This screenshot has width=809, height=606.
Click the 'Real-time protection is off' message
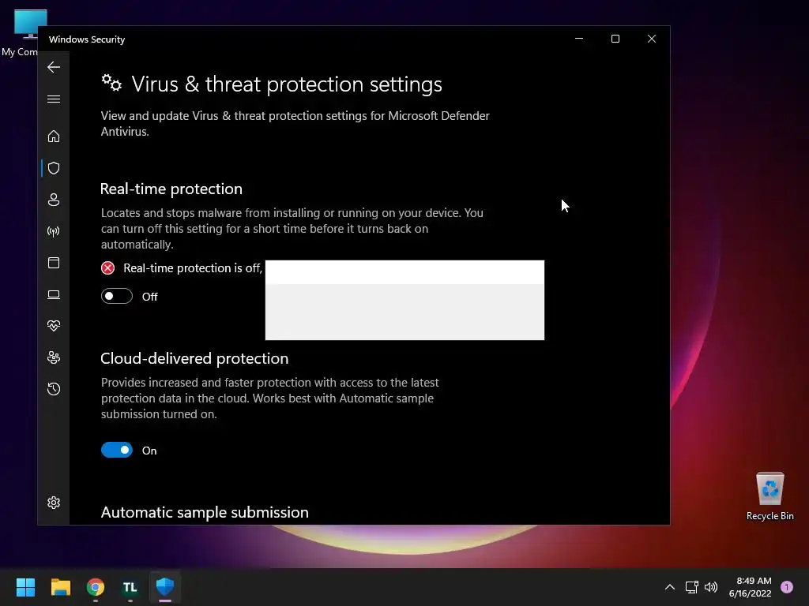(x=193, y=268)
